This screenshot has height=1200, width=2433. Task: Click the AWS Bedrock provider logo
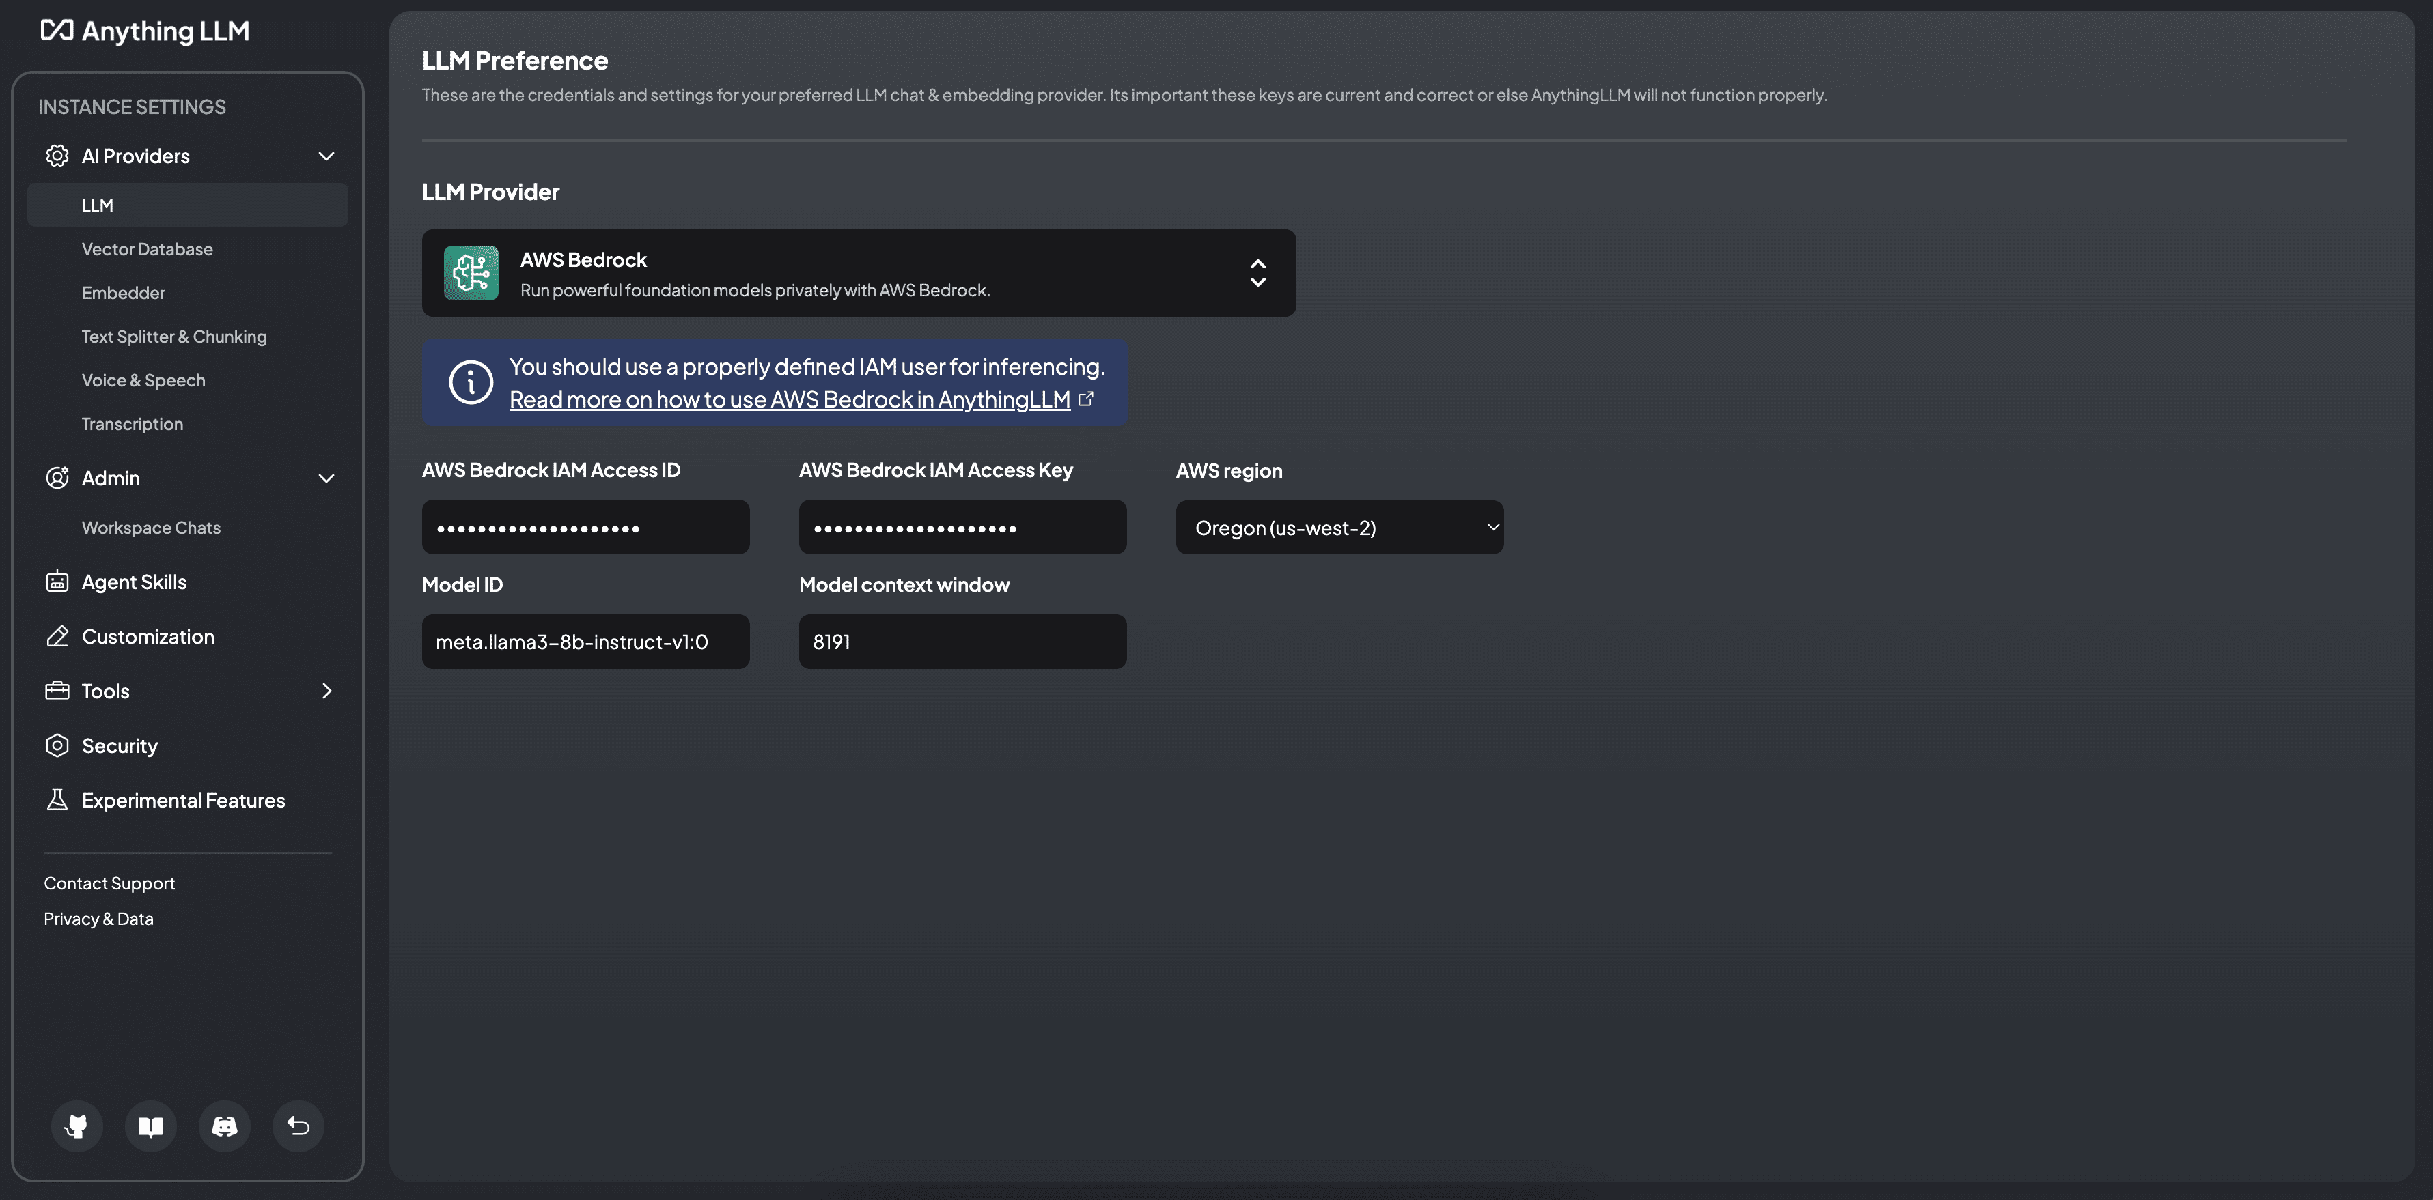coord(471,273)
